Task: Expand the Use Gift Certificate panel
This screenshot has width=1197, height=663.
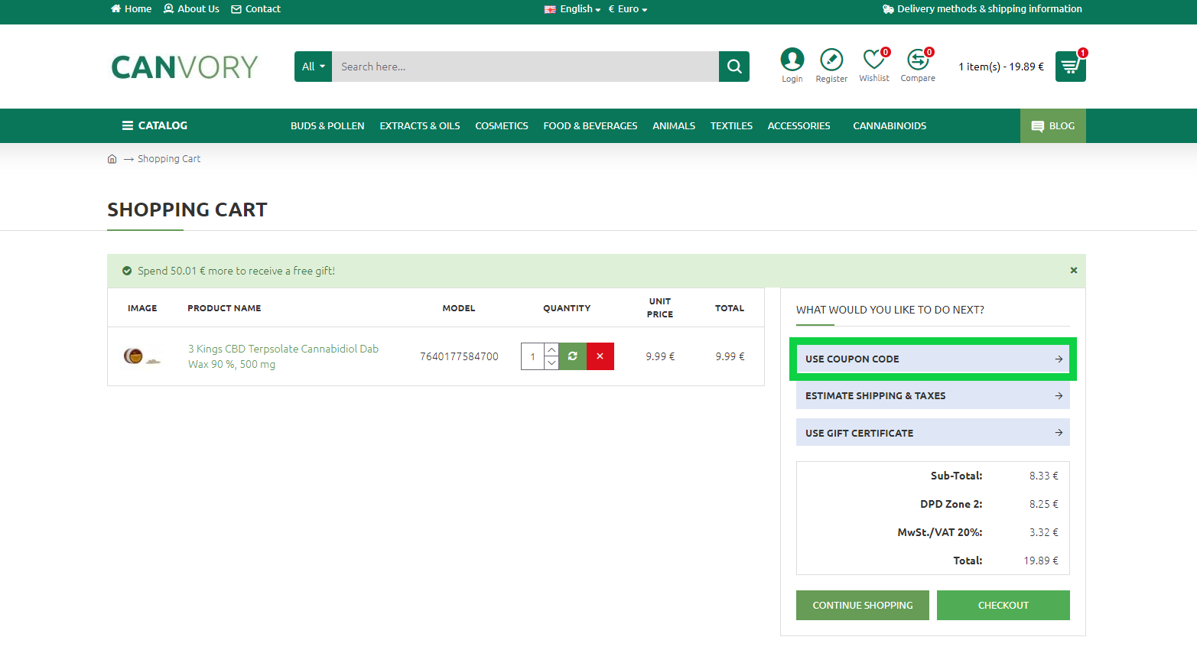Action: point(933,433)
